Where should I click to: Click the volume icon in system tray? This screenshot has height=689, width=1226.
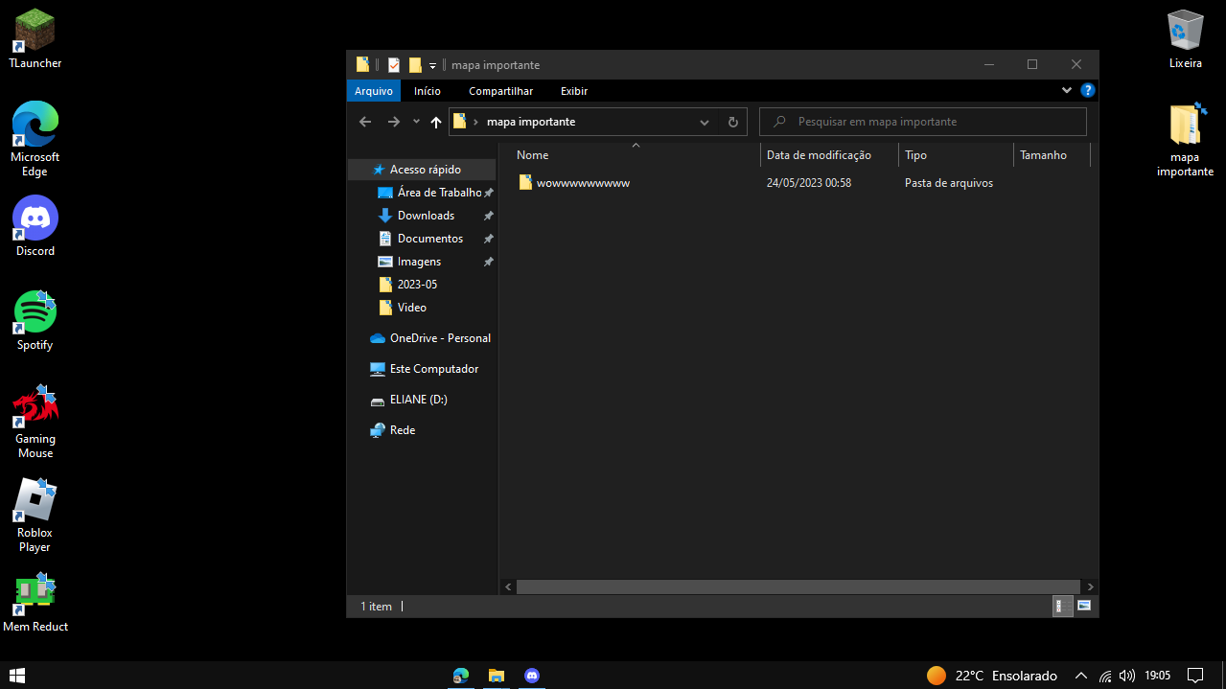click(1127, 676)
